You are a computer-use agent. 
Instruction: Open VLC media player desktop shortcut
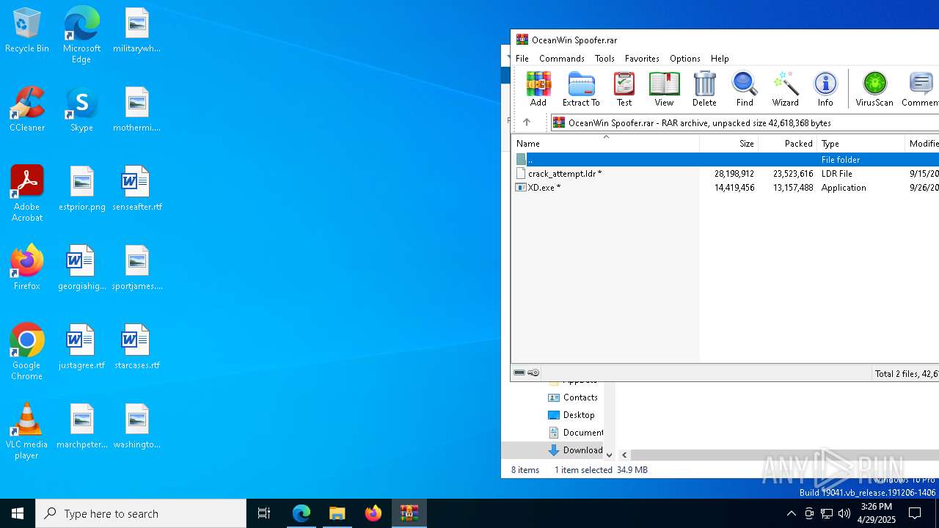tap(27, 431)
